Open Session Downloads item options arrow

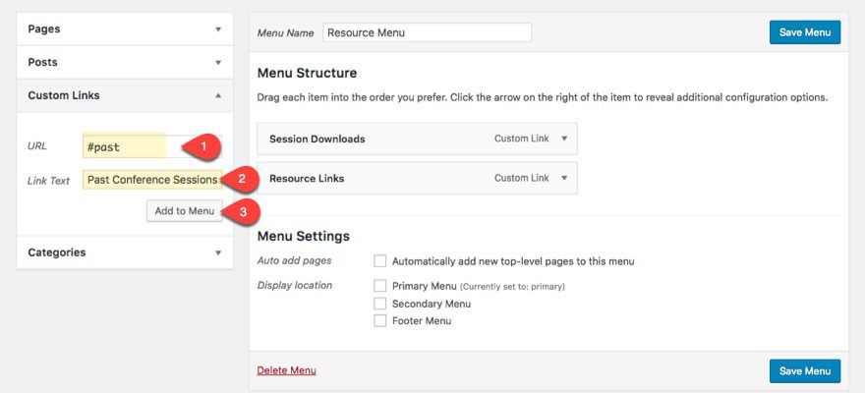click(564, 140)
